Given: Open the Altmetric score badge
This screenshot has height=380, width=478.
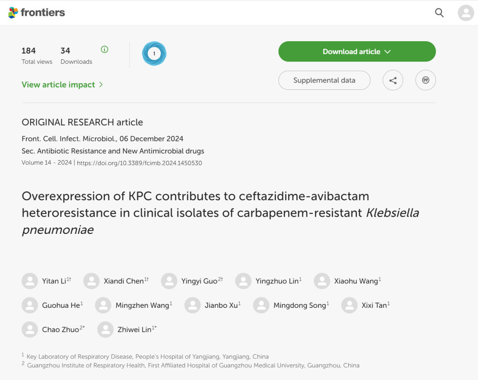Looking at the screenshot, I should 154,54.
